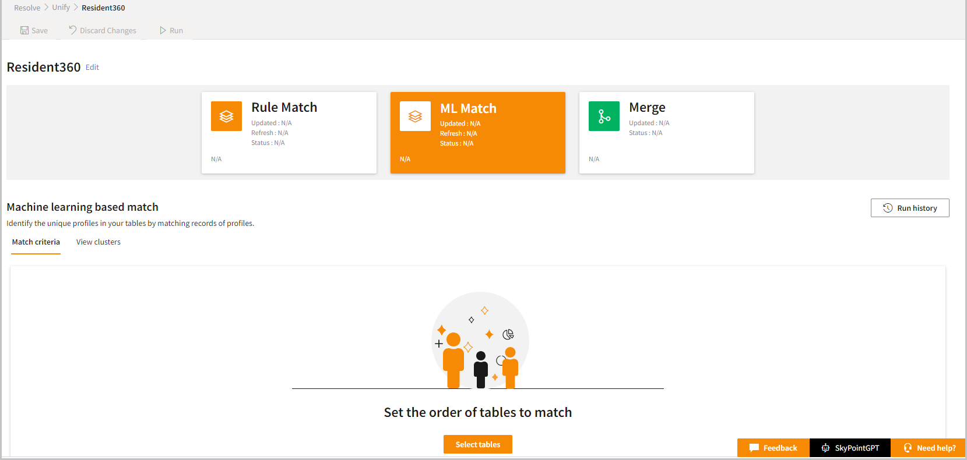Open the Merge card title
This screenshot has height=460, width=967.
pyautogui.click(x=647, y=108)
